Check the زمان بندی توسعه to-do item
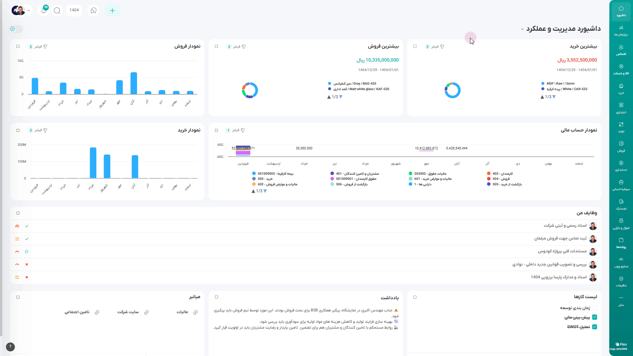The width and height of the screenshot is (633, 356). tap(594, 308)
